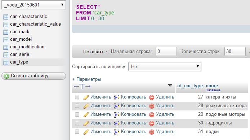The image size is (250, 140).
Task: Click the Копировать link for лодки row
Action: 133,132
